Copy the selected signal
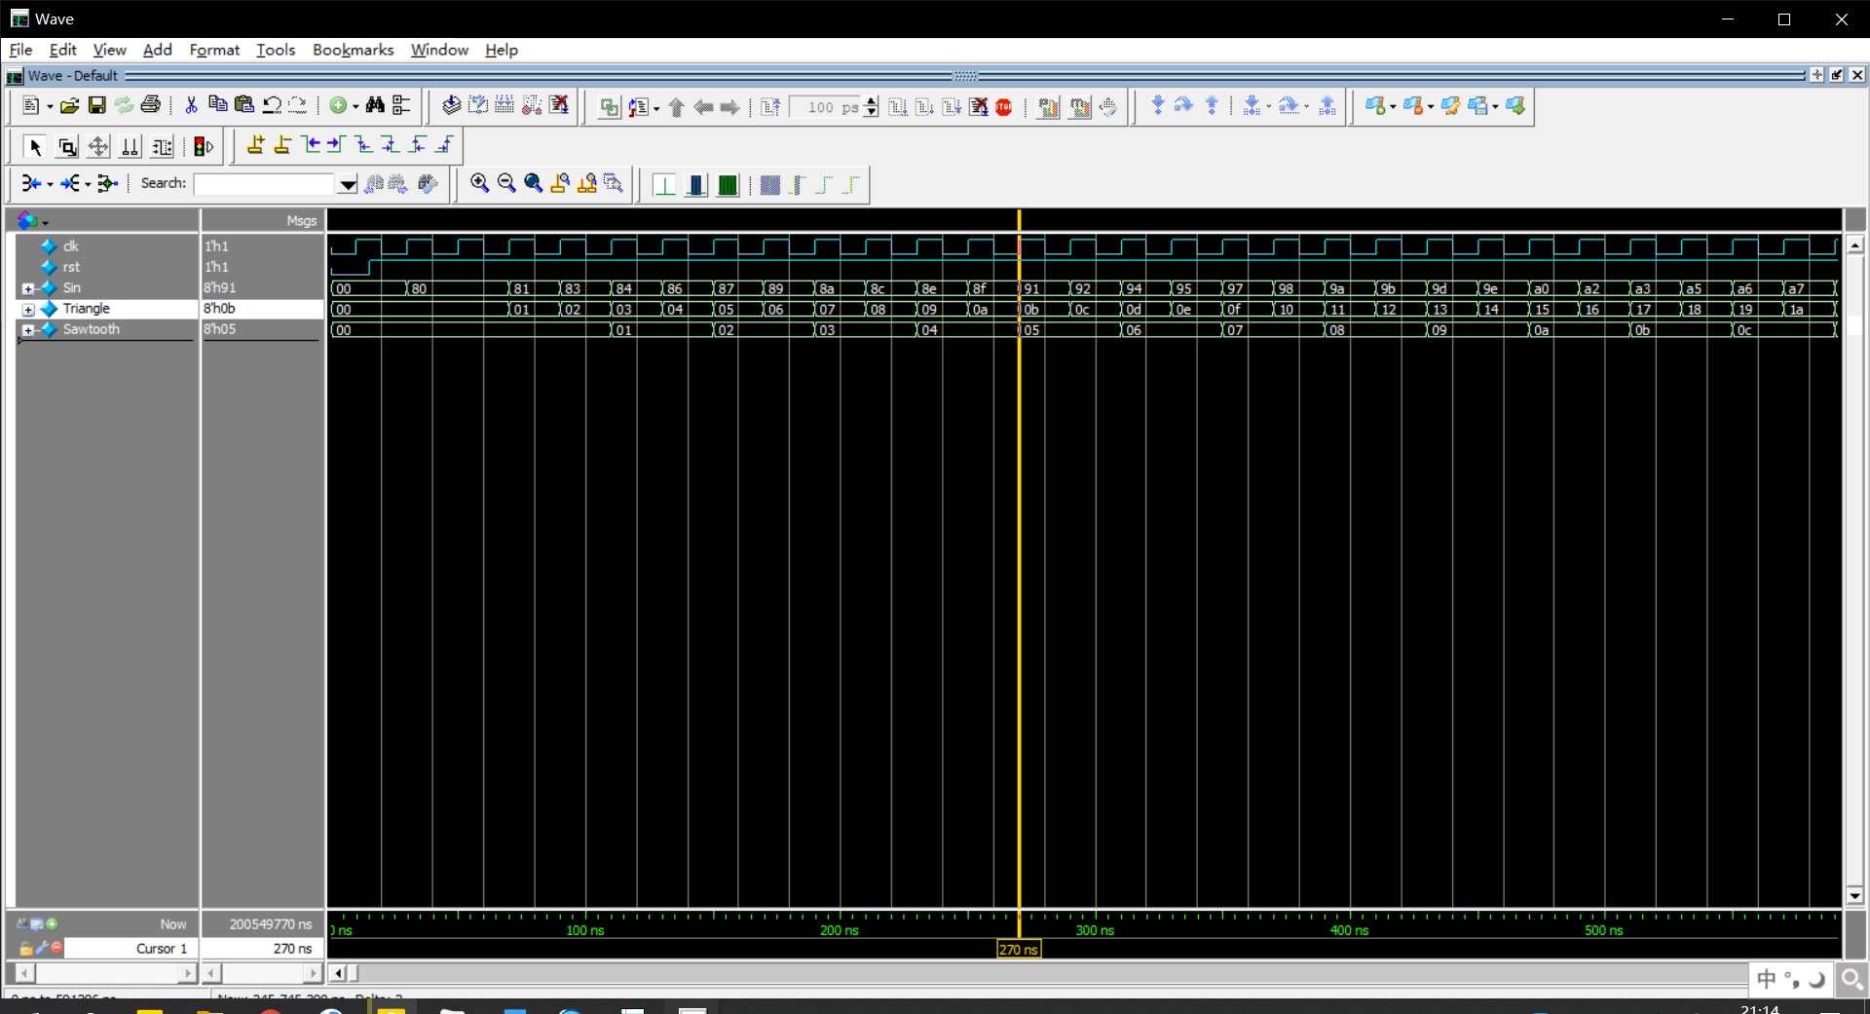The width and height of the screenshot is (1870, 1014). (x=217, y=105)
